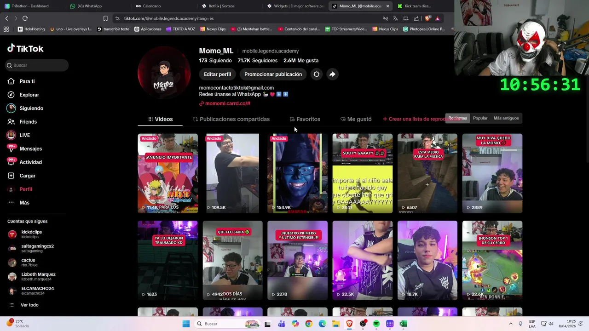The image size is (589, 331).
Task: Sort videos by Popular
Action: (x=480, y=118)
